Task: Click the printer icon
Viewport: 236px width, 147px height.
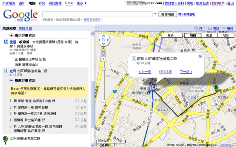Action: pyautogui.click(x=196, y=28)
